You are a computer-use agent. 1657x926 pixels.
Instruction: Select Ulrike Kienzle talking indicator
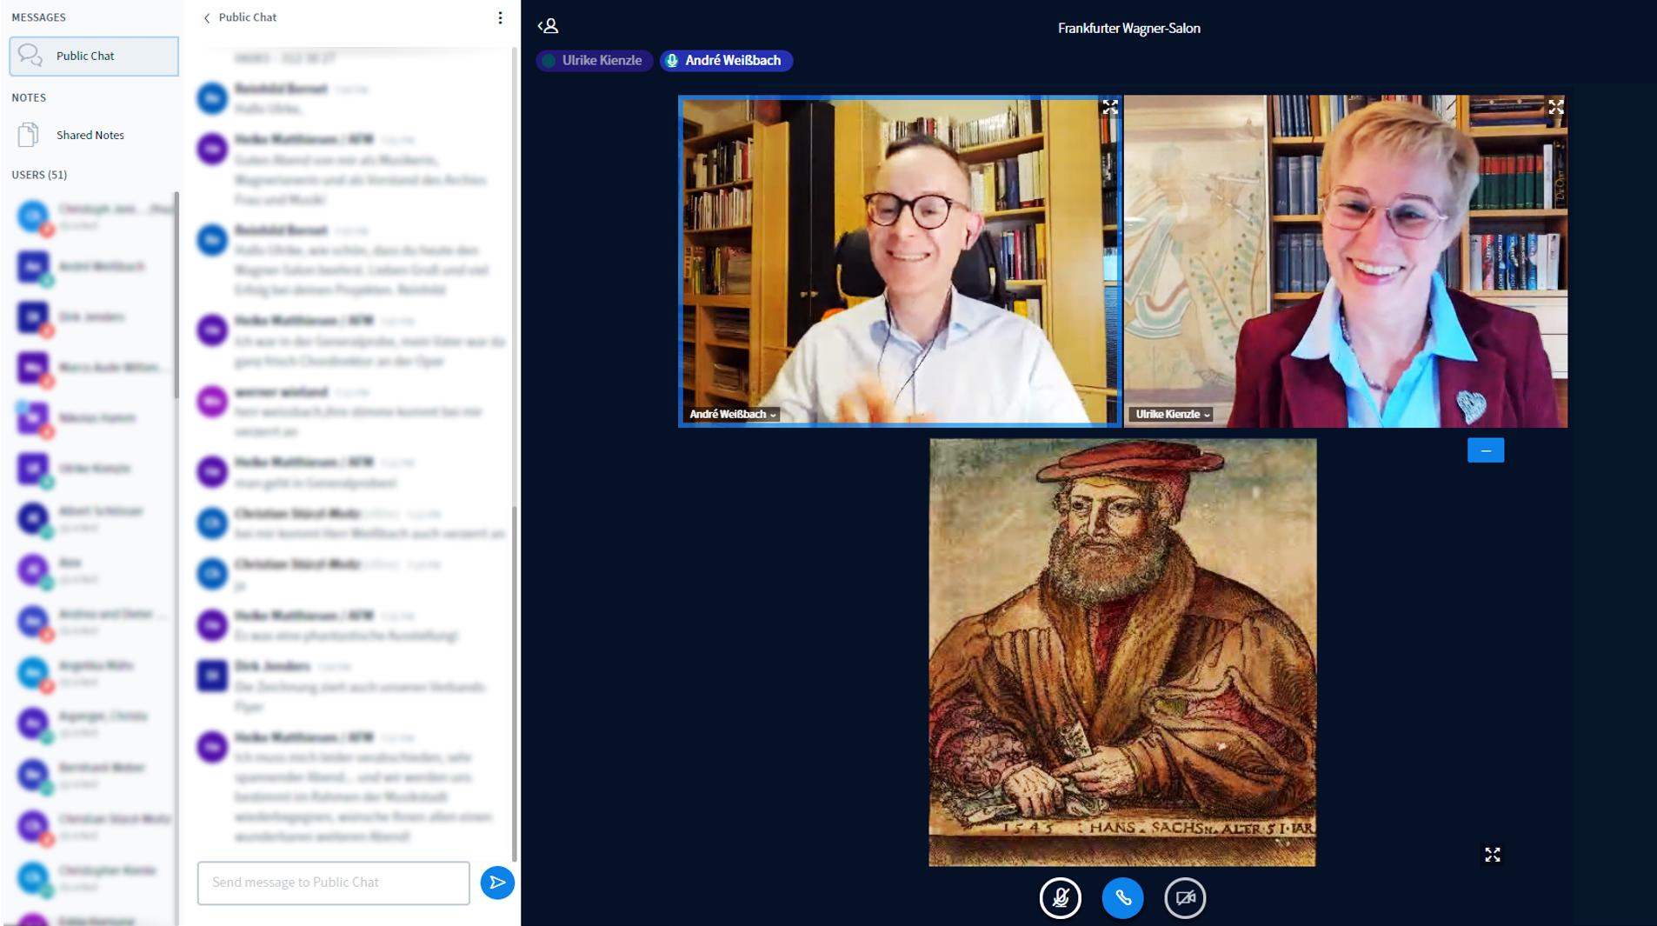pos(595,61)
